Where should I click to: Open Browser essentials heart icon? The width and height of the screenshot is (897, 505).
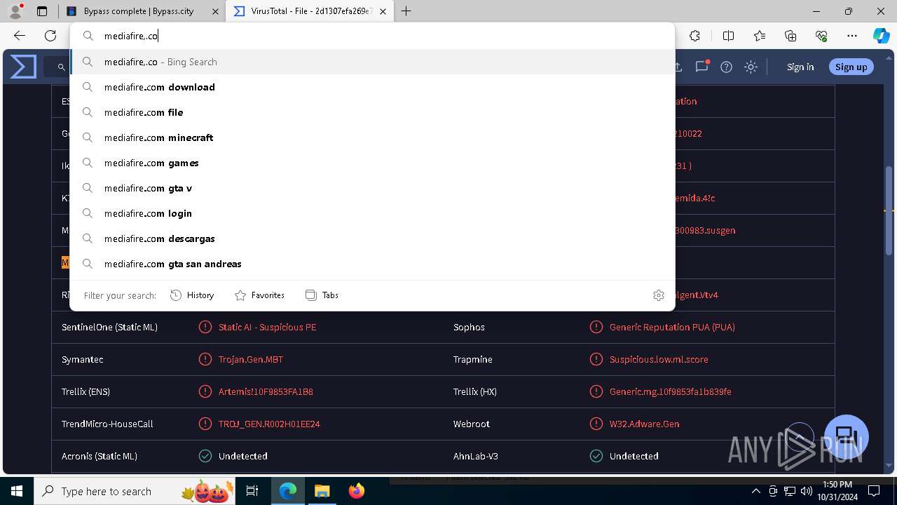[821, 36]
